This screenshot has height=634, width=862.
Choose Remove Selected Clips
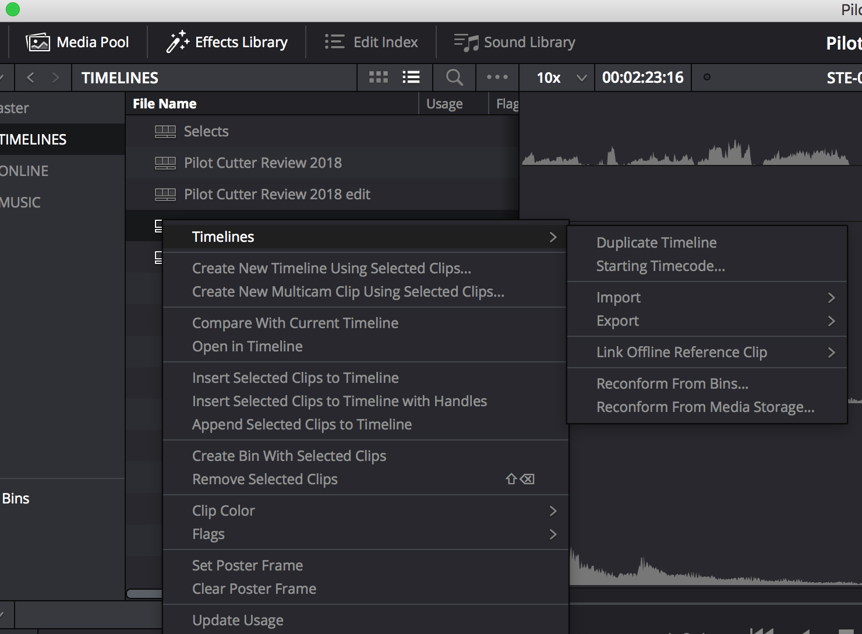(365, 479)
